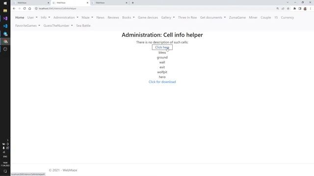Select the 'ground' cell name
Image resolution: width=314 pixels, height=176 pixels.
coord(162,58)
